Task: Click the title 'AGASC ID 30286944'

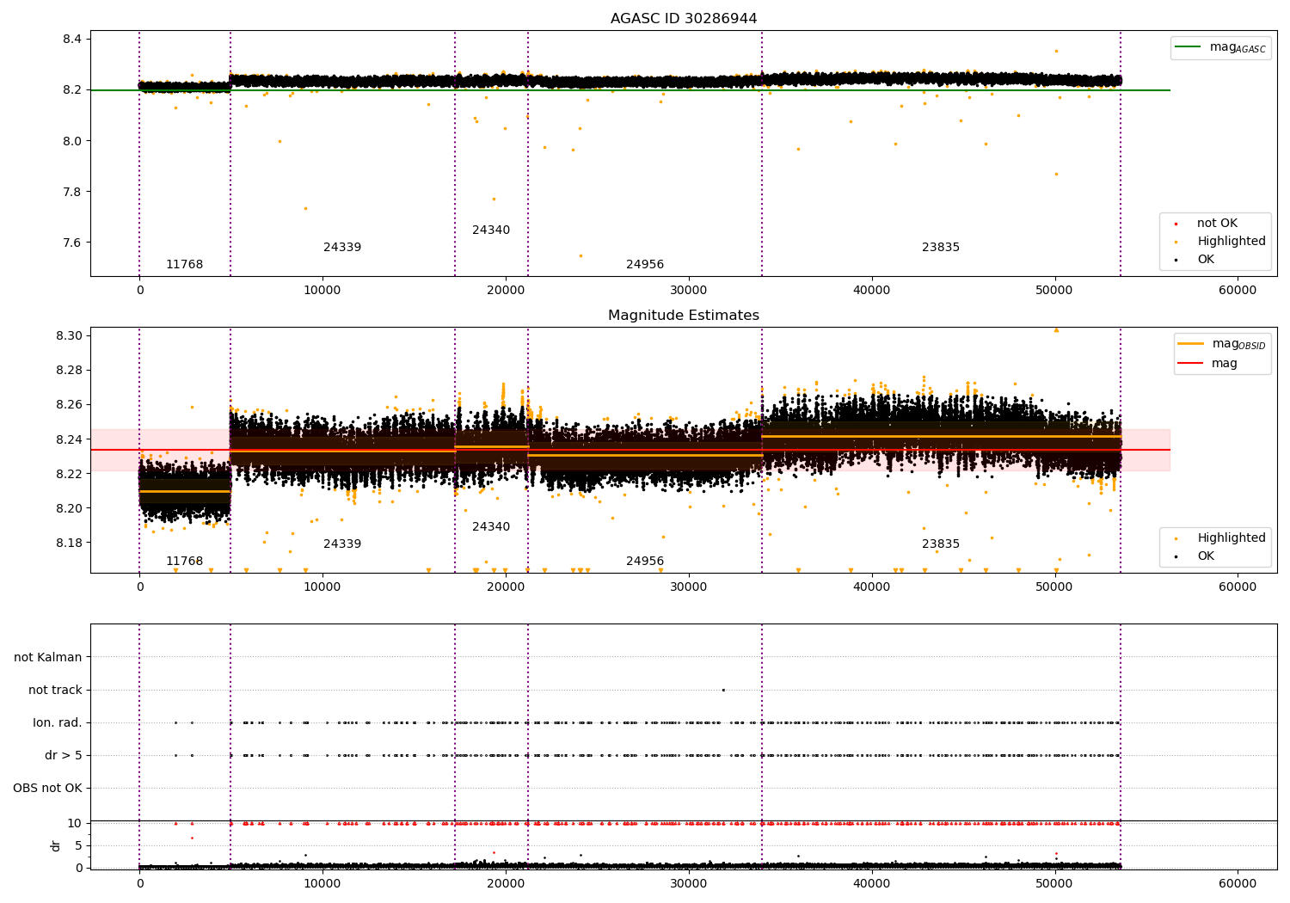Action: click(x=684, y=19)
